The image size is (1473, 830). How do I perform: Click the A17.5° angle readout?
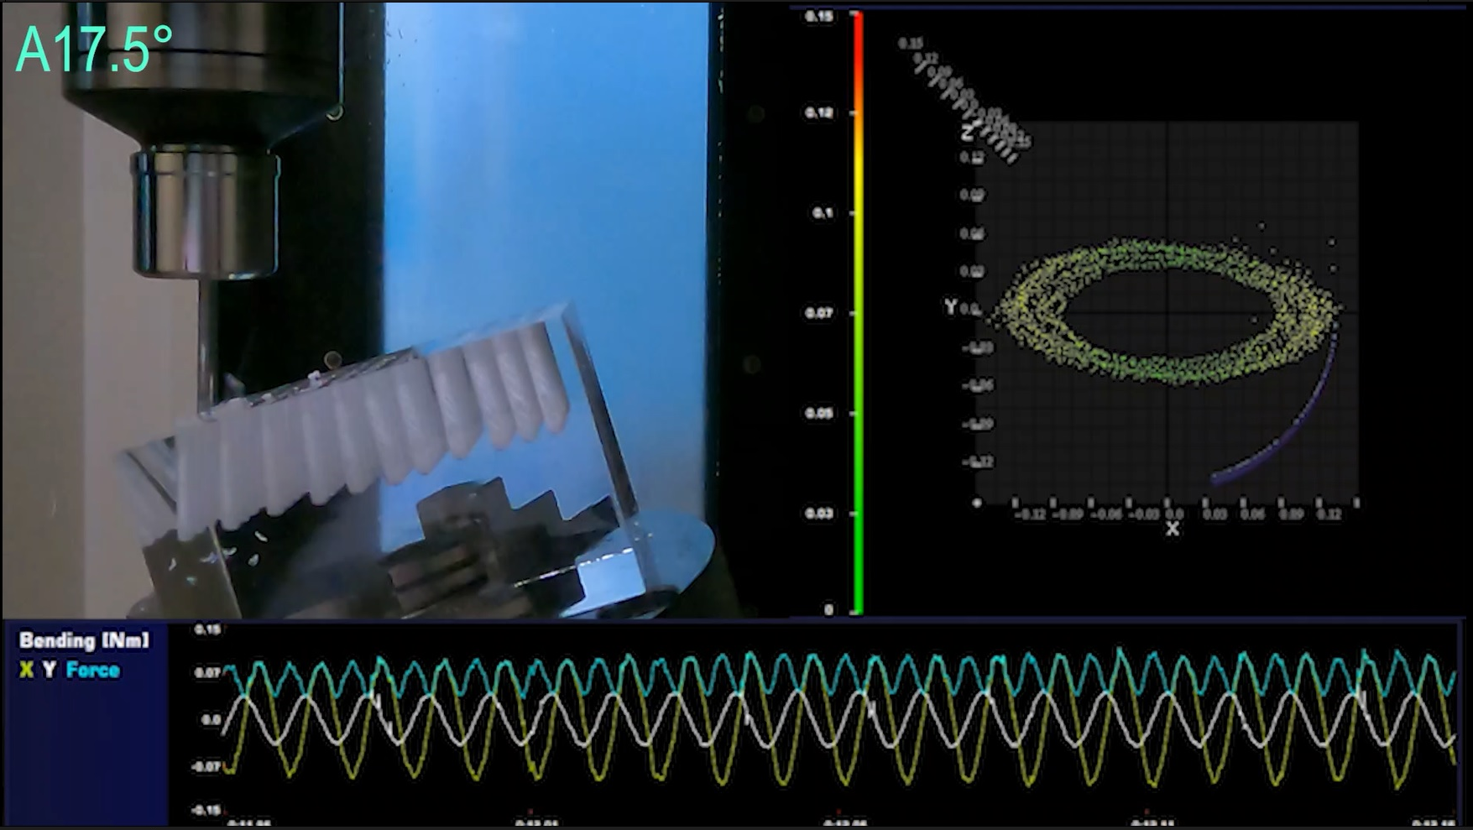coord(94,50)
